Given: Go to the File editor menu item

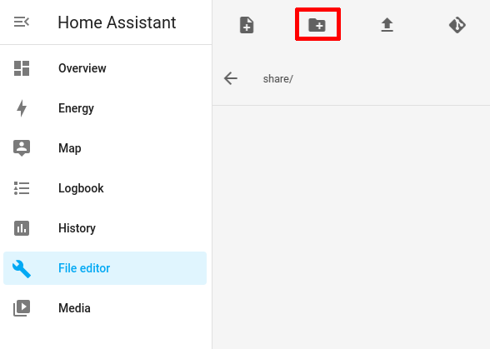Looking at the screenshot, I should [105, 268].
